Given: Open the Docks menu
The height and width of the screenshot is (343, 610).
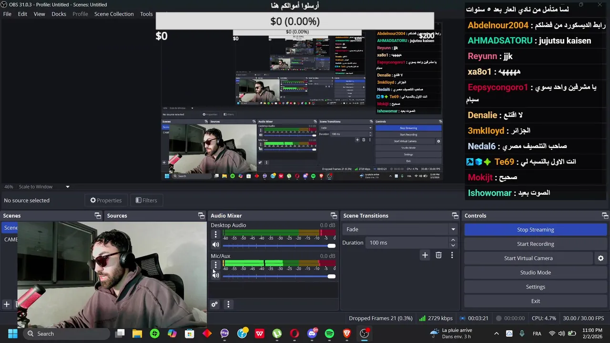Looking at the screenshot, I should tap(59, 14).
